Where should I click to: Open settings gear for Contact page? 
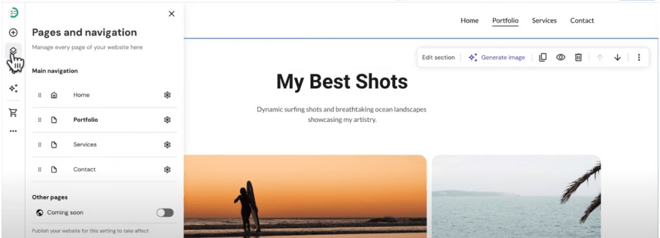click(x=167, y=170)
